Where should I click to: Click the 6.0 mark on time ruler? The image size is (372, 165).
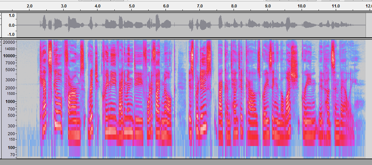166,6
